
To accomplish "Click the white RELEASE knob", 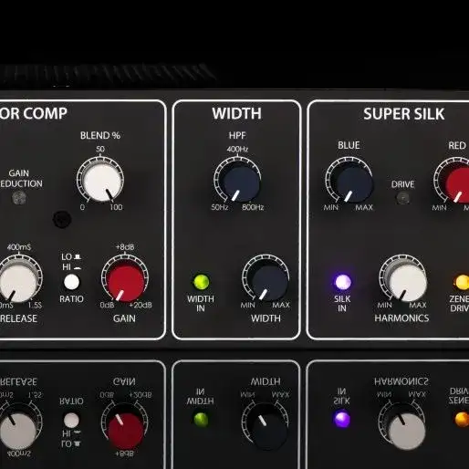I will coord(19,282).
